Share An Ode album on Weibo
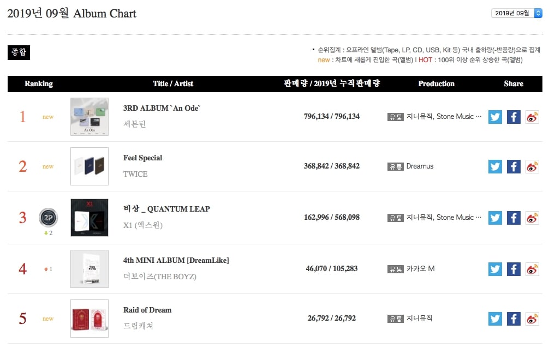Viewport: 555px width, 348px height. [x=532, y=117]
